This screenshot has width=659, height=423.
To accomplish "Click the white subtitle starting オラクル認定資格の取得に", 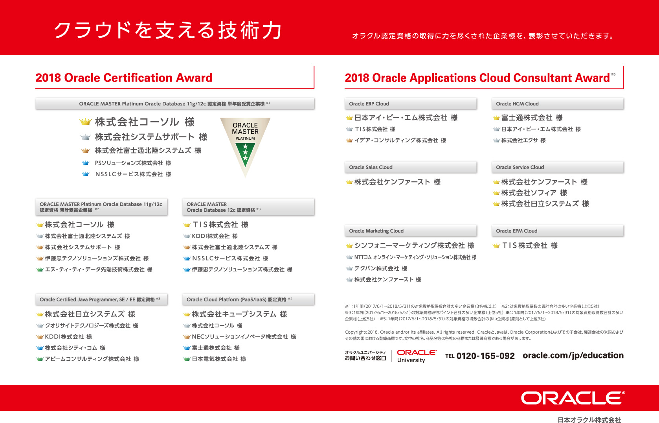I will [483, 36].
